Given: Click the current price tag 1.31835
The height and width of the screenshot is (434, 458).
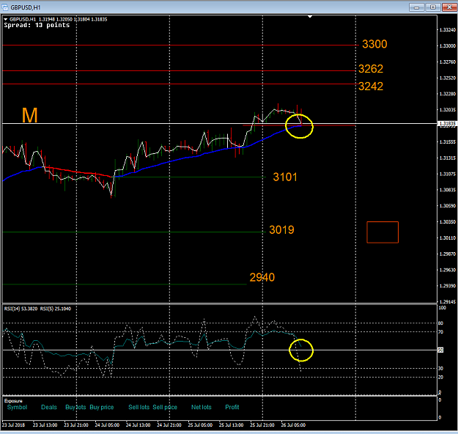Looking at the screenshot, I should coord(447,124).
